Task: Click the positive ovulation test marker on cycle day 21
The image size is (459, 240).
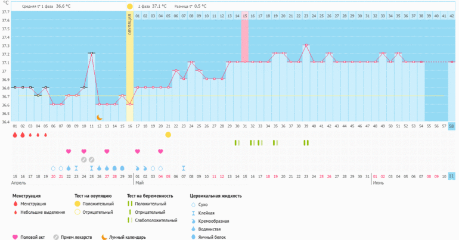Action: pos(168,135)
